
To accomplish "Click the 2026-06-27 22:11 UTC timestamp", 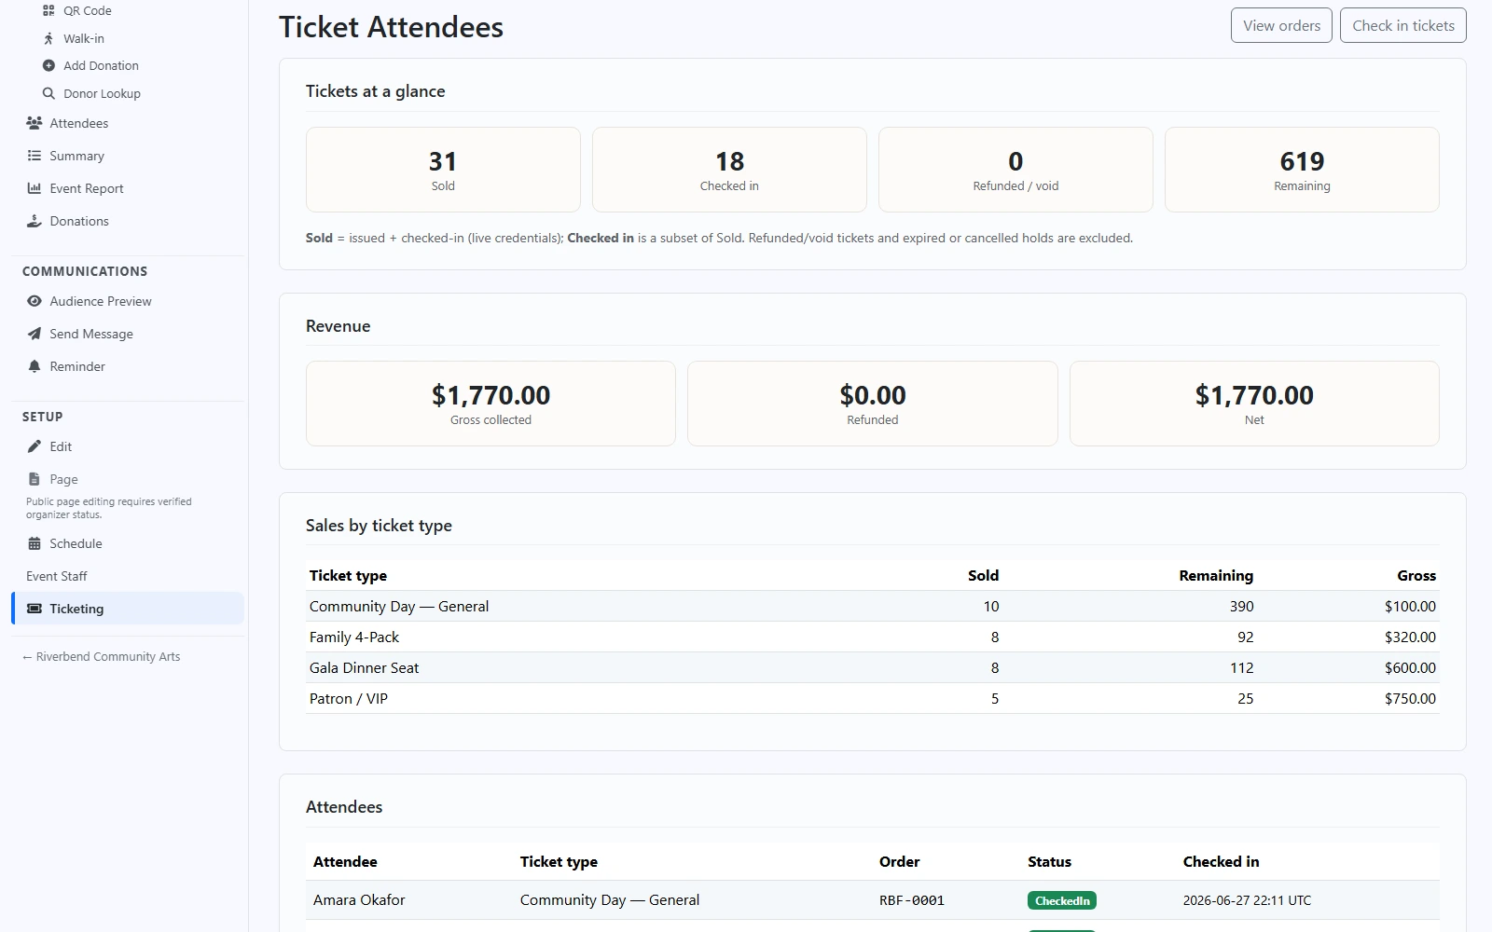I will pyautogui.click(x=1247, y=900).
